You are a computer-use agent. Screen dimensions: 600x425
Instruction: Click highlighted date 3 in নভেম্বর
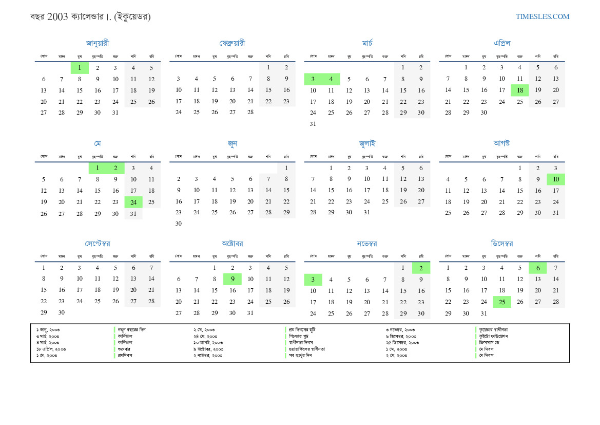[313, 280]
